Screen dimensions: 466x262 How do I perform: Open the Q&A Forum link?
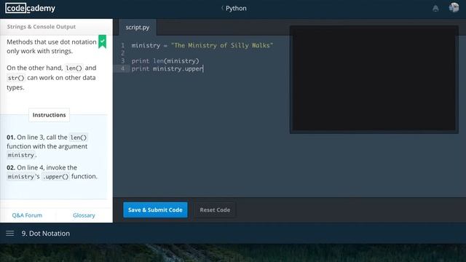[x=27, y=215]
